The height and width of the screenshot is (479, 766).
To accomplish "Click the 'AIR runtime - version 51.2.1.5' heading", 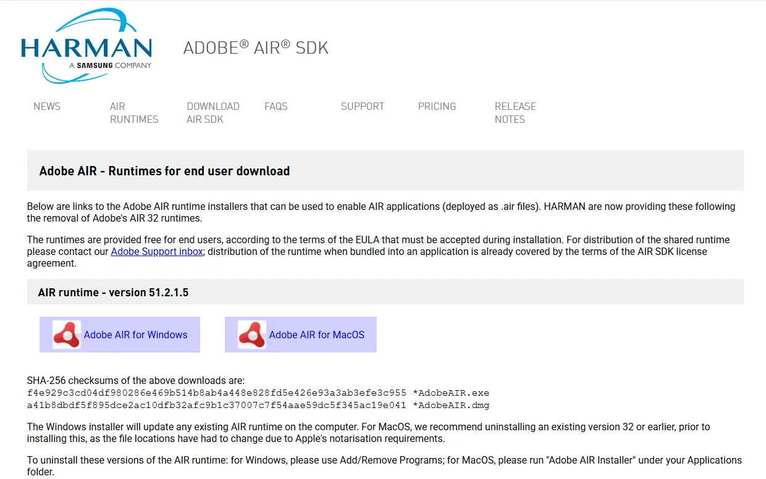I will 113,293.
